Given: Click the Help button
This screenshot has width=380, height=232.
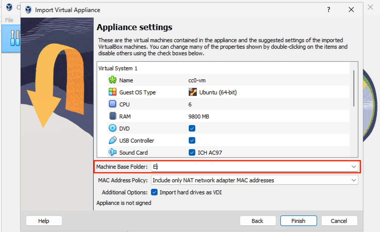Looking at the screenshot, I should tap(44, 221).
